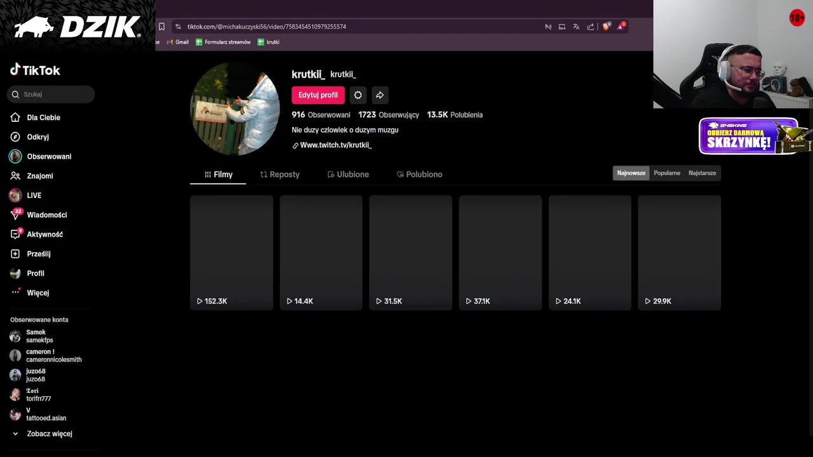Click the Odbierz darmową skrzynkę banner
Screen dimensions: 813x457
(x=755, y=136)
